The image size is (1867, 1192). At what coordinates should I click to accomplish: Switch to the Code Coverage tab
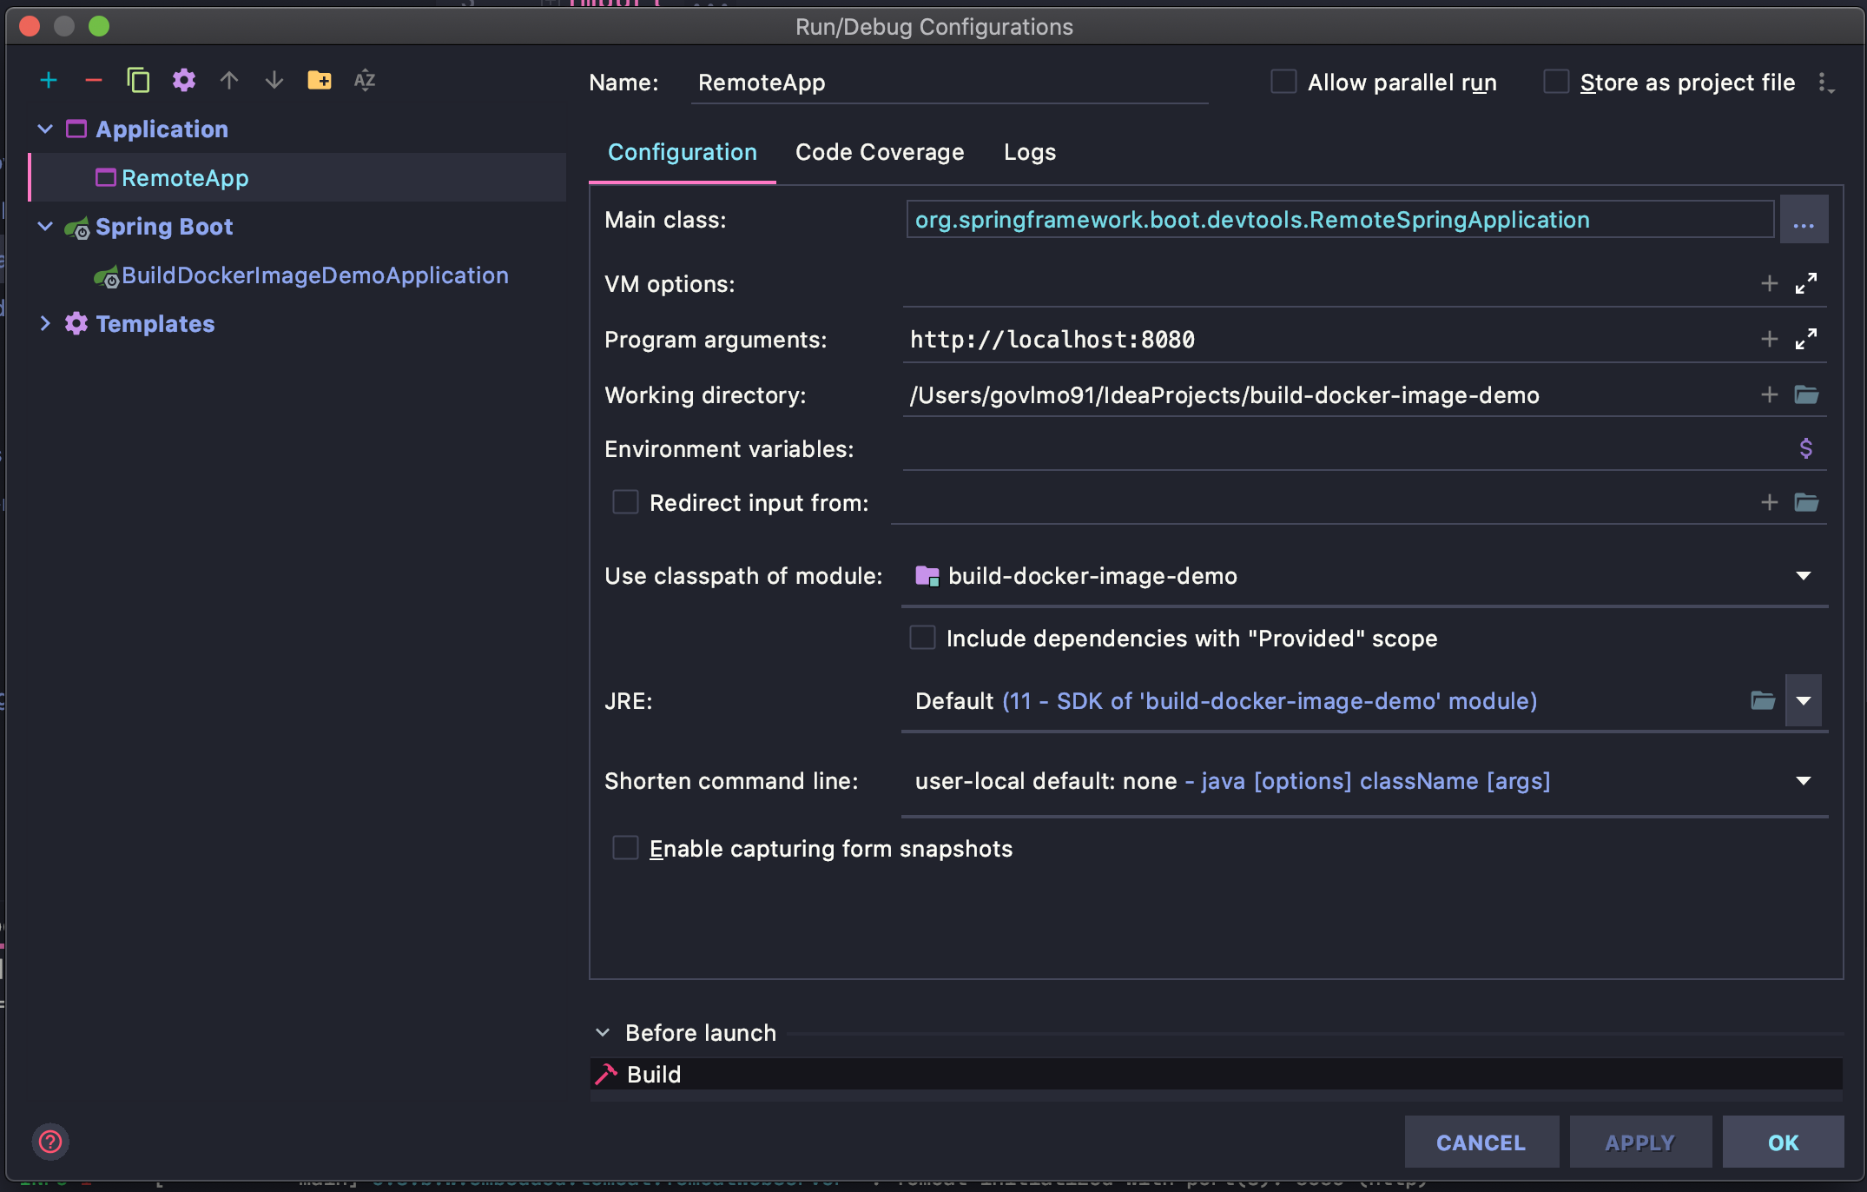[x=880, y=153]
